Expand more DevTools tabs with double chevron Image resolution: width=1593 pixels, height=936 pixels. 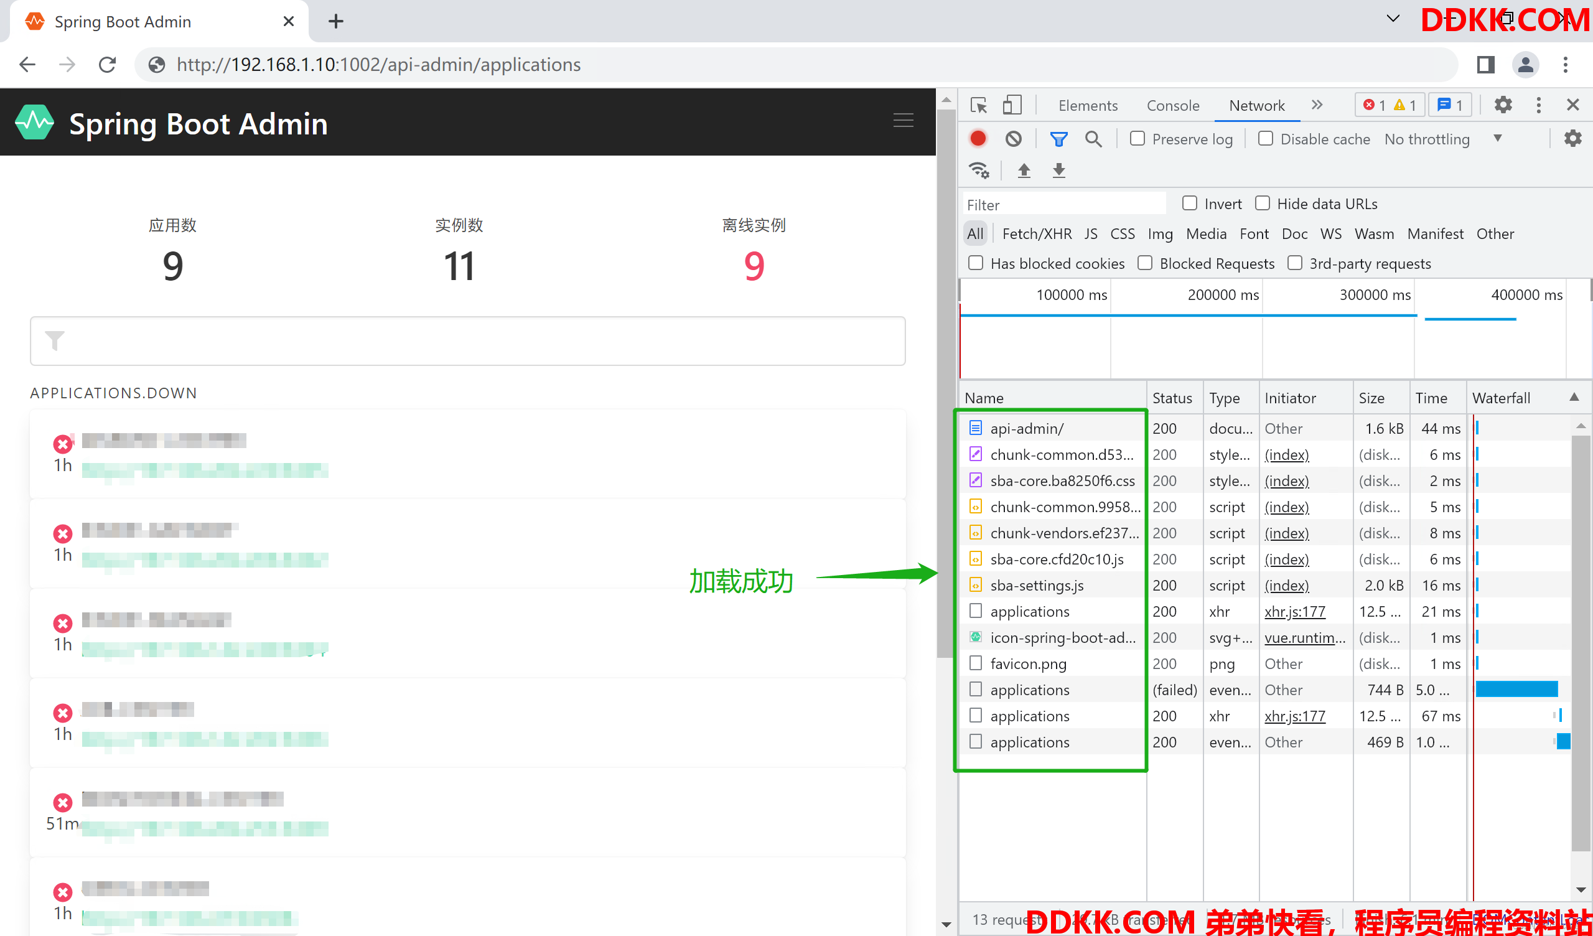coord(1317,105)
